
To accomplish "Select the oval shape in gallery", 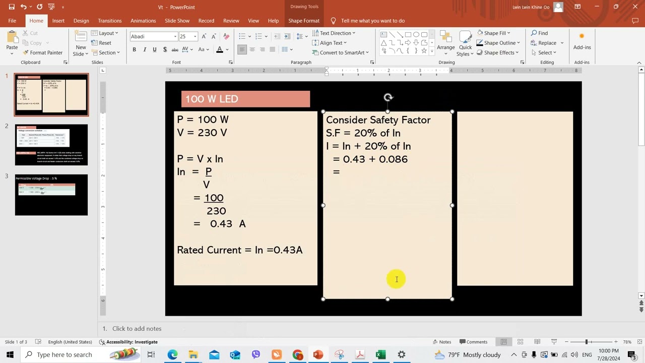I will tap(416, 35).
